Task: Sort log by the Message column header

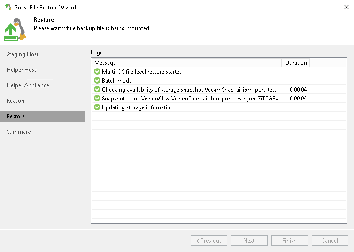Action: pyautogui.click(x=186, y=63)
